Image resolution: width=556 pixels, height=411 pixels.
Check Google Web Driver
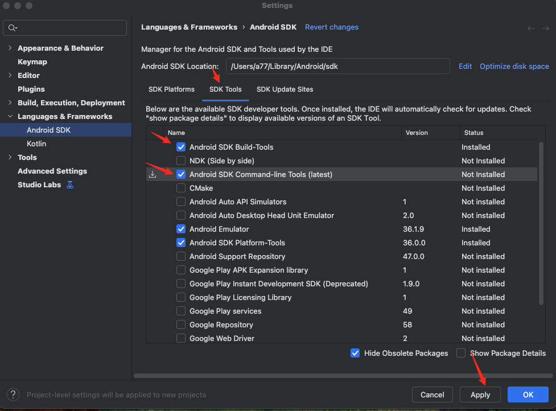(x=181, y=338)
